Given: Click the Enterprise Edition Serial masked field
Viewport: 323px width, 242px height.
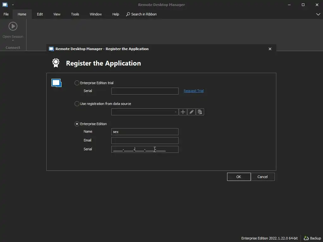Looking at the screenshot, I should (145, 149).
